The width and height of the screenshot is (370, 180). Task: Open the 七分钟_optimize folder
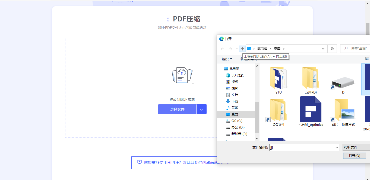311,110
